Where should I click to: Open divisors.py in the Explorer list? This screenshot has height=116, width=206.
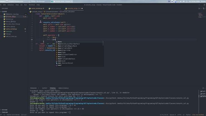[9, 19]
